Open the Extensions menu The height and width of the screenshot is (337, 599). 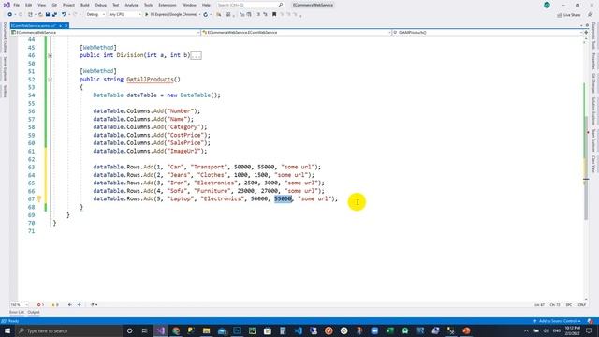pos(168,5)
